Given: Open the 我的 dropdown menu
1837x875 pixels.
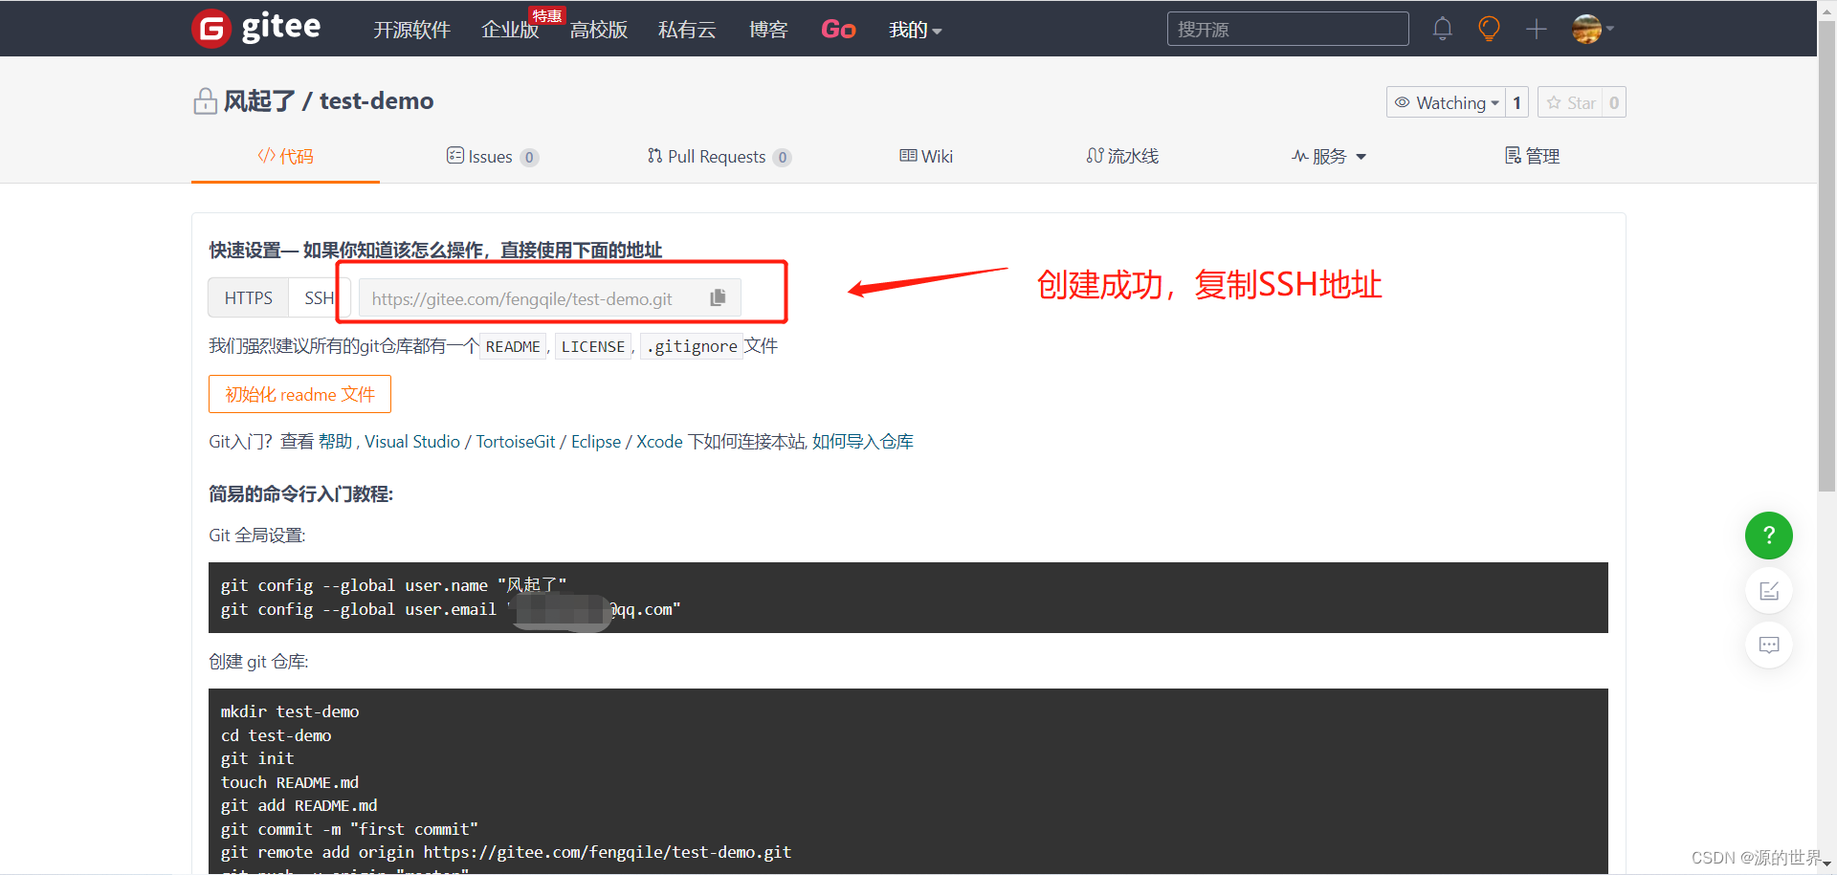Looking at the screenshot, I should (x=916, y=30).
